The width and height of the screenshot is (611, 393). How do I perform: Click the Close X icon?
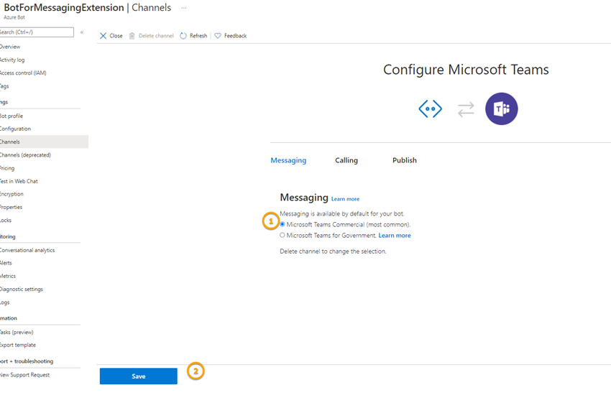103,36
